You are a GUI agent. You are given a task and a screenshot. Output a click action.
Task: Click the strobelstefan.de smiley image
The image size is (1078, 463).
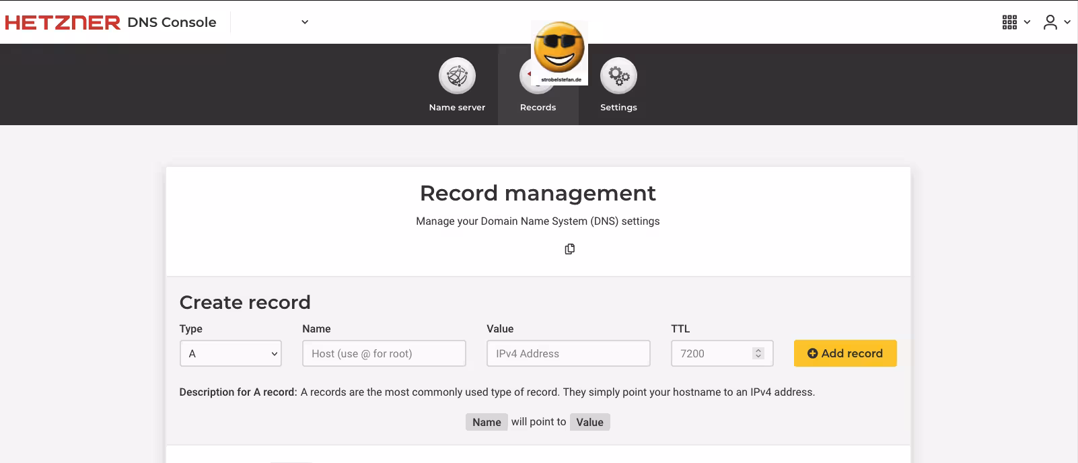tap(559, 50)
